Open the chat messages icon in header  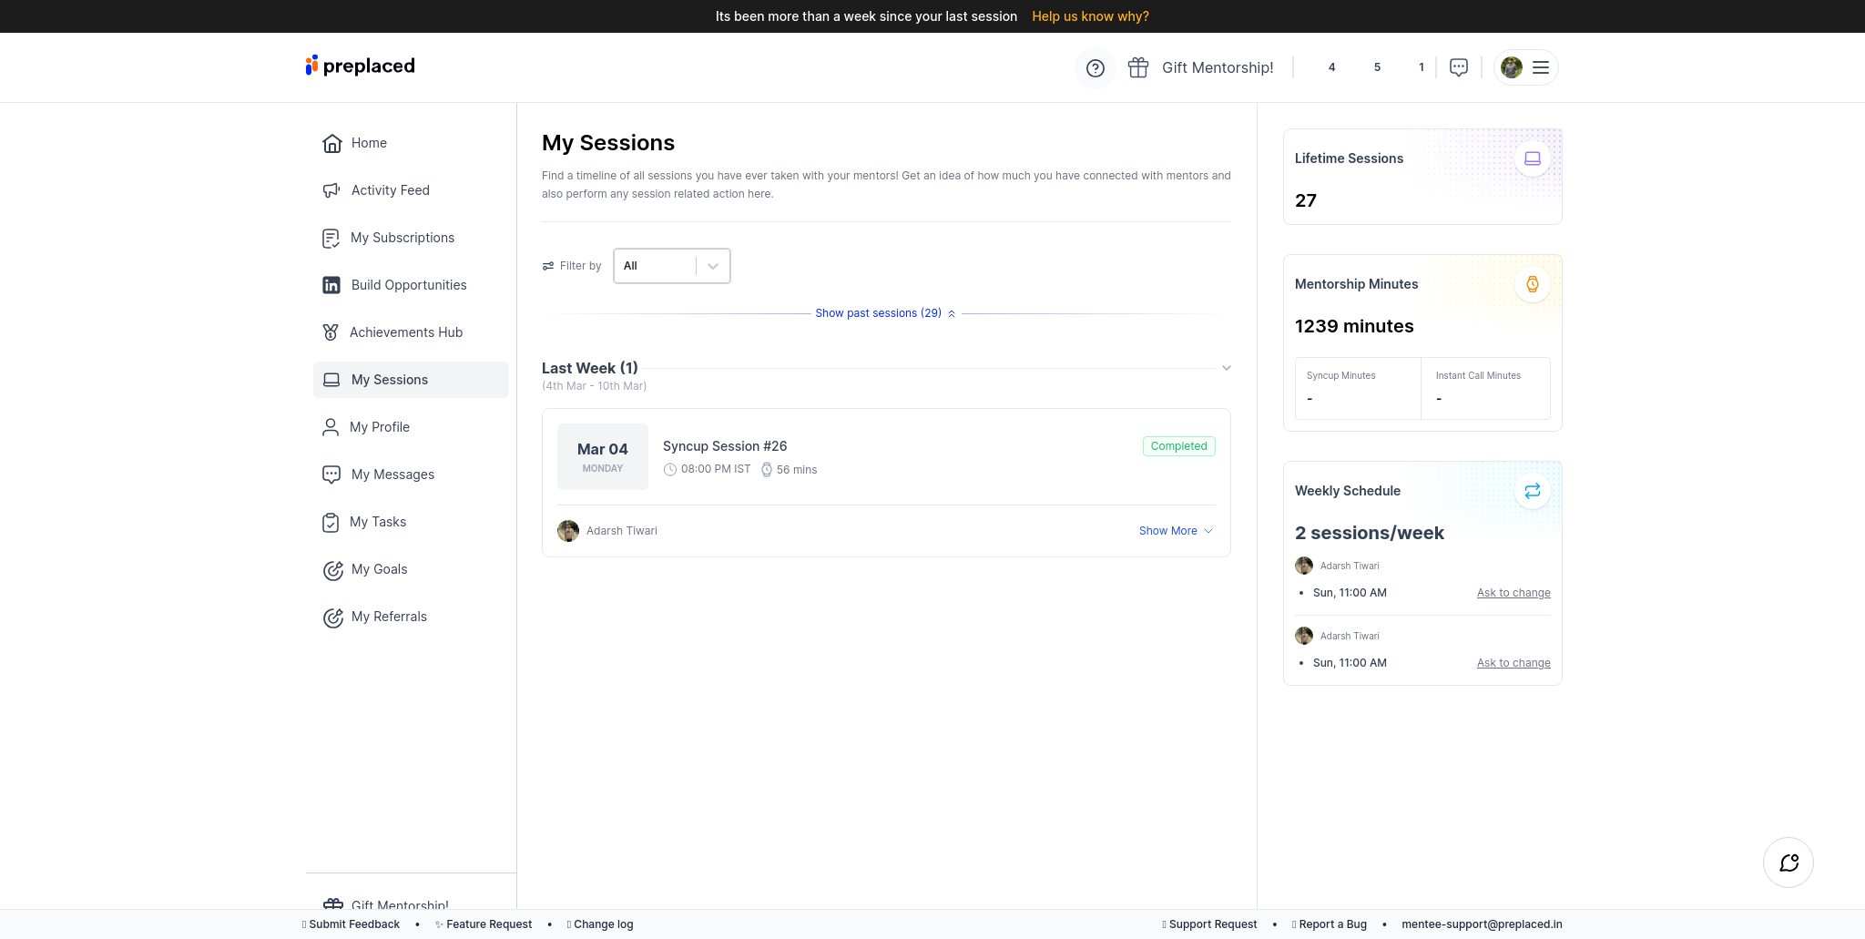pos(1459,68)
